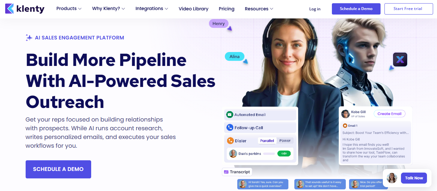
Task: Expand the Products dropdown menu
Action: coord(69,9)
